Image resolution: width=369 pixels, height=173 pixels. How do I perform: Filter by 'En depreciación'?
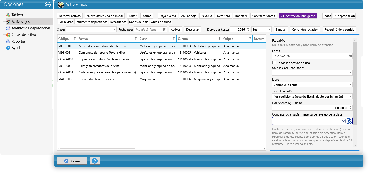point(344,16)
